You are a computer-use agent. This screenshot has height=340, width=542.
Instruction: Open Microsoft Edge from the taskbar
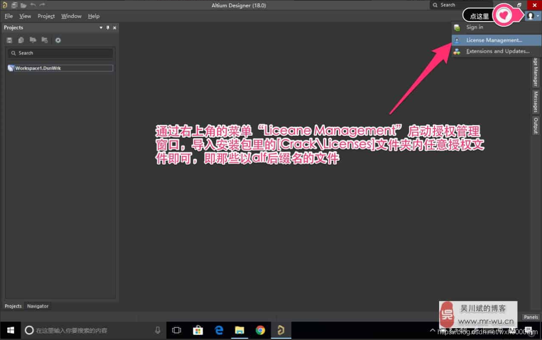click(x=219, y=330)
